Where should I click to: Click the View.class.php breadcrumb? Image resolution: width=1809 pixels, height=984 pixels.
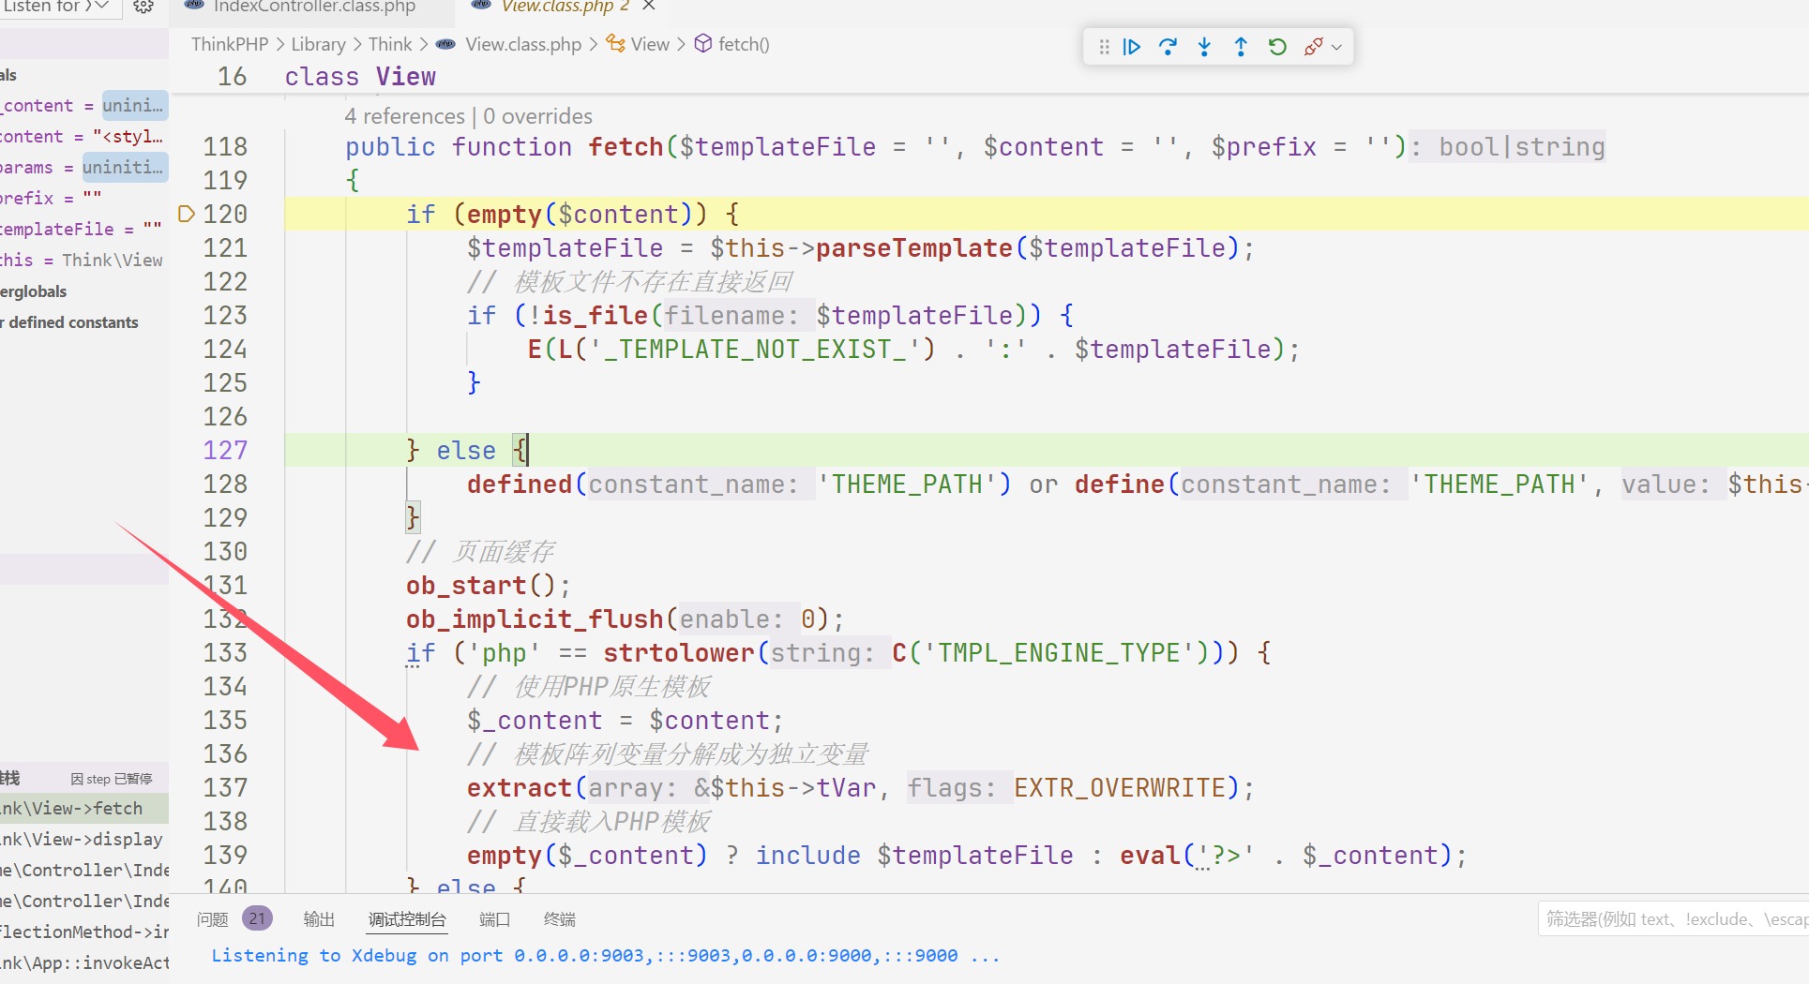point(523,44)
